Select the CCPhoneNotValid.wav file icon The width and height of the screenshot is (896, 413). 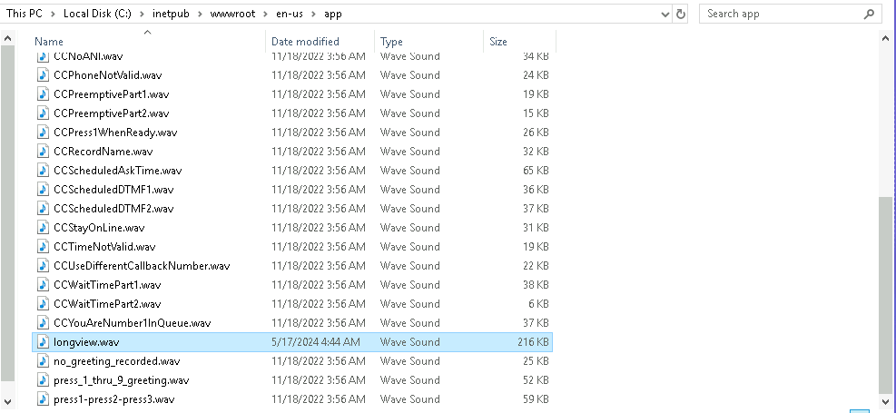point(43,75)
